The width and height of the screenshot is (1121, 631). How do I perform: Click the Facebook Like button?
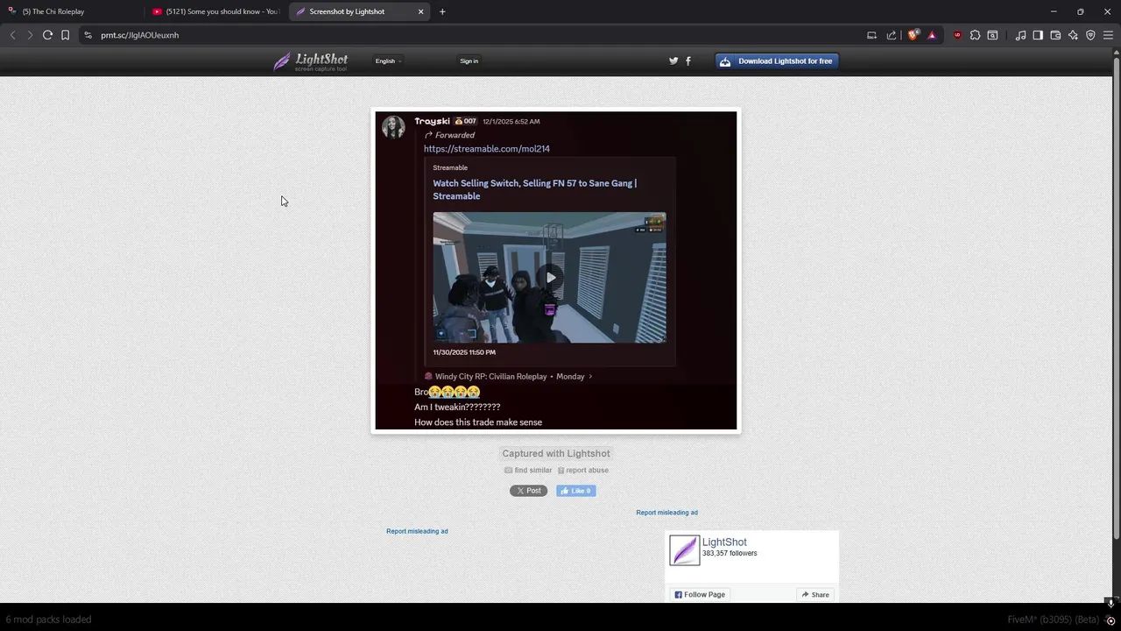(x=576, y=491)
